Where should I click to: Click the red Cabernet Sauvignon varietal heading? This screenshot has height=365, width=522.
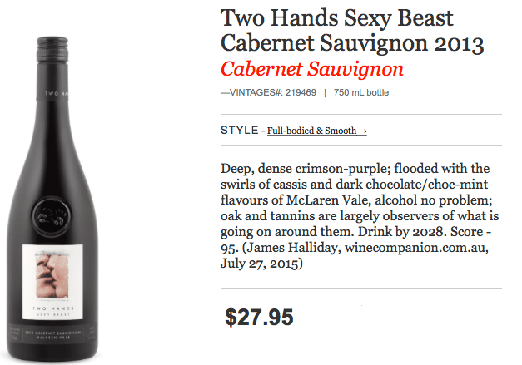pos(312,69)
